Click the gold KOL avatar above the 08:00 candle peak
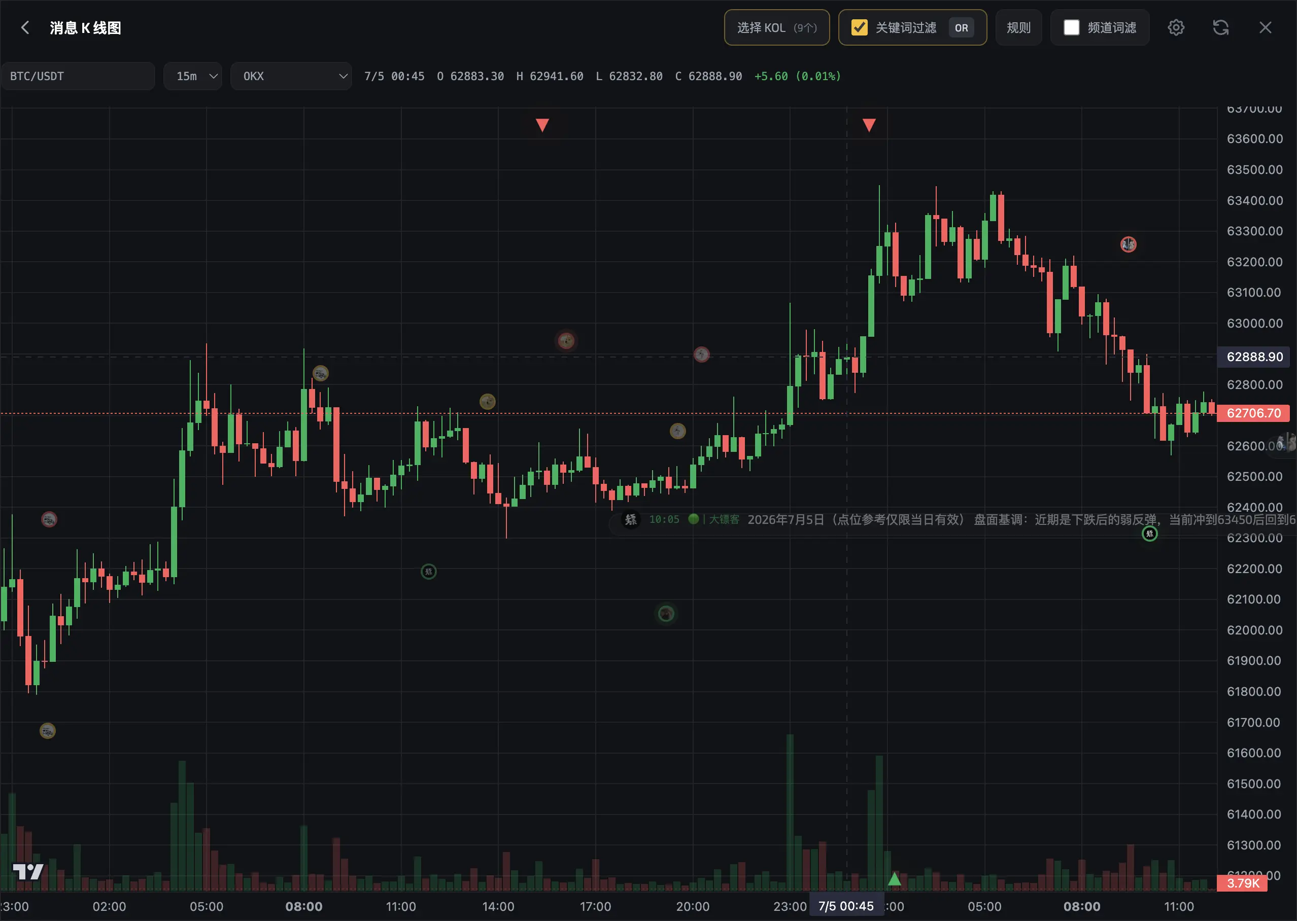The height and width of the screenshot is (921, 1297). pos(321,374)
